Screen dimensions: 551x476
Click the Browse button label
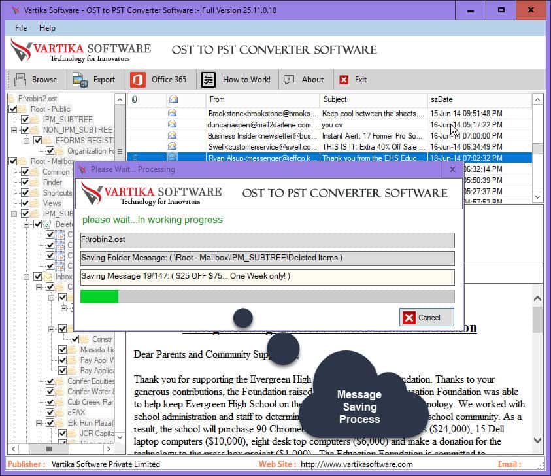click(x=44, y=80)
